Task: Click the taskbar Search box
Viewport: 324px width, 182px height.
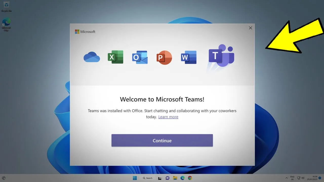Action: click(x=148, y=178)
